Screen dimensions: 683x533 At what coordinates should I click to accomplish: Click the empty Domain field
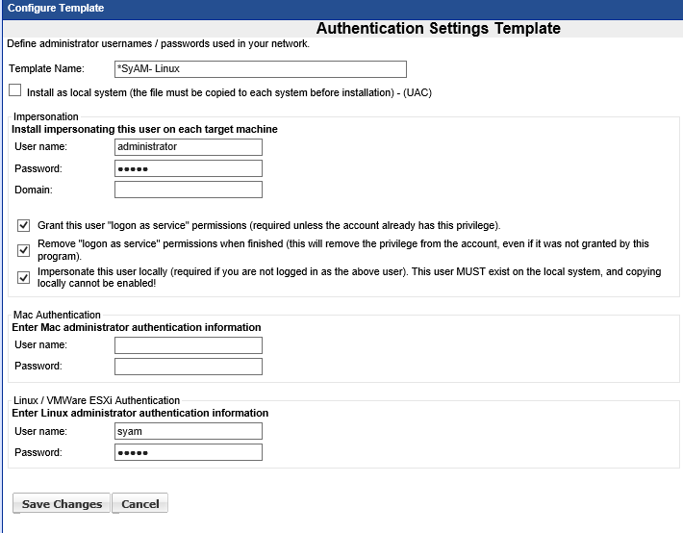click(x=188, y=190)
